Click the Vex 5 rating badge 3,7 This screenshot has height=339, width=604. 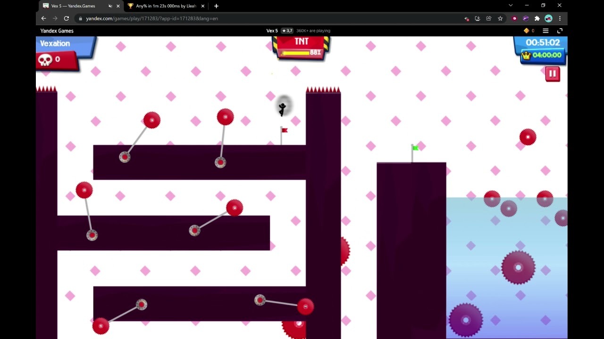[287, 31]
